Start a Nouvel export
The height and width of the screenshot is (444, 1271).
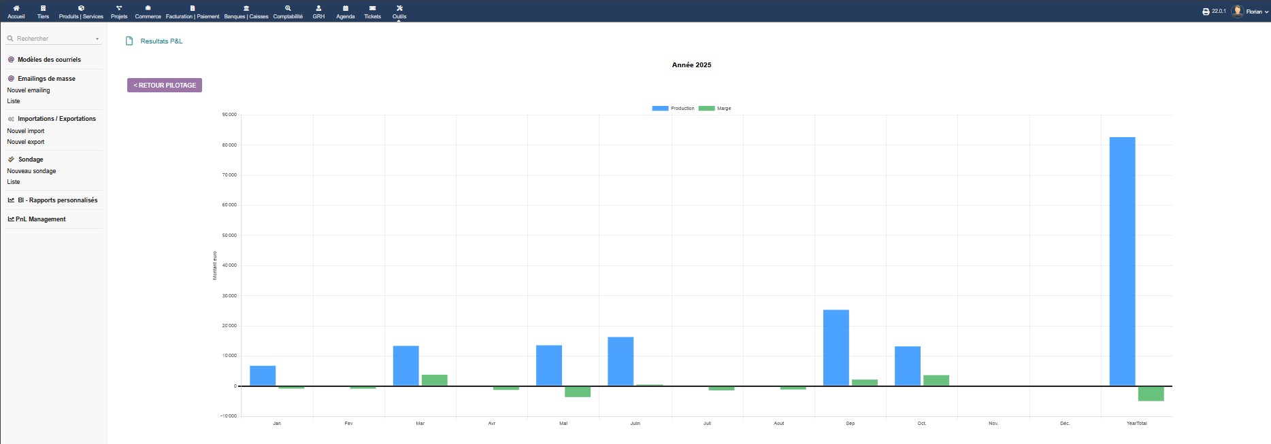(x=26, y=142)
